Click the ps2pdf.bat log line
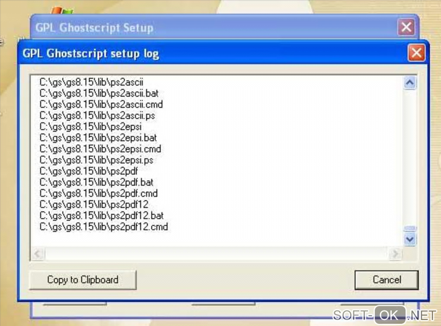This screenshot has width=441, height=326. click(x=96, y=182)
